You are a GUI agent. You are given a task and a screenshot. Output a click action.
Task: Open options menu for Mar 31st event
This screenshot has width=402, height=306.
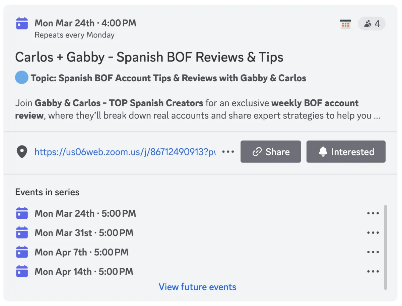tap(373, 233)
